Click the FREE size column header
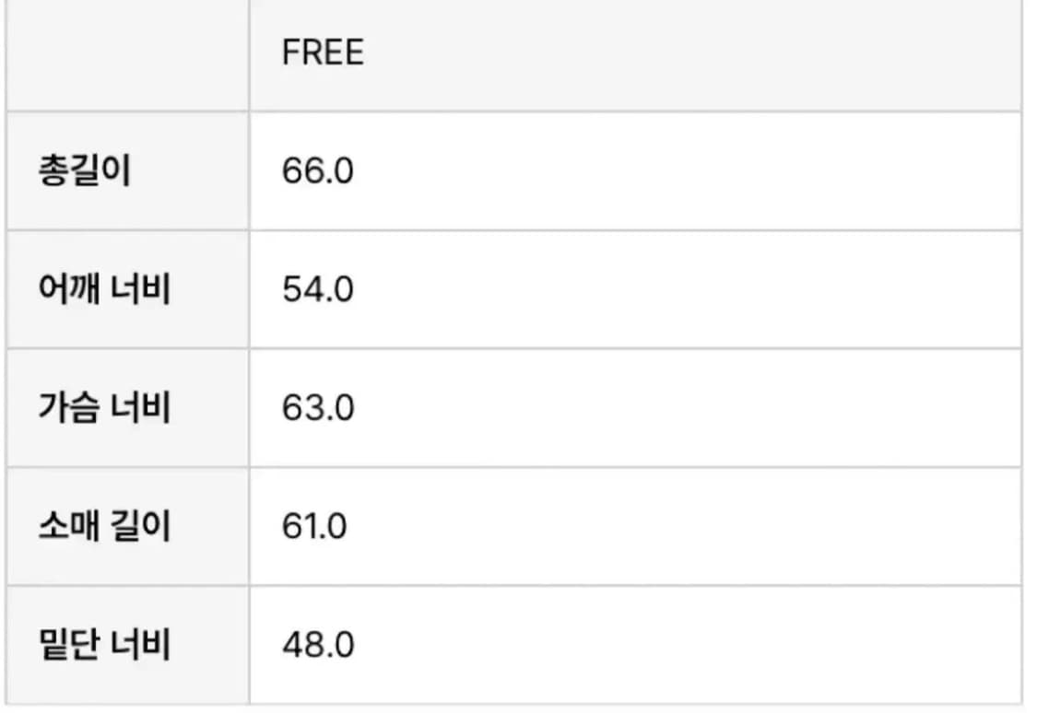1037x713 pixels. pyautogui.click(x=323, y=53)
